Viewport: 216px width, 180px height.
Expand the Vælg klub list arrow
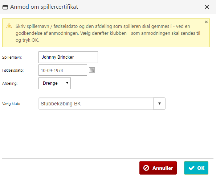tap(159, 104)
